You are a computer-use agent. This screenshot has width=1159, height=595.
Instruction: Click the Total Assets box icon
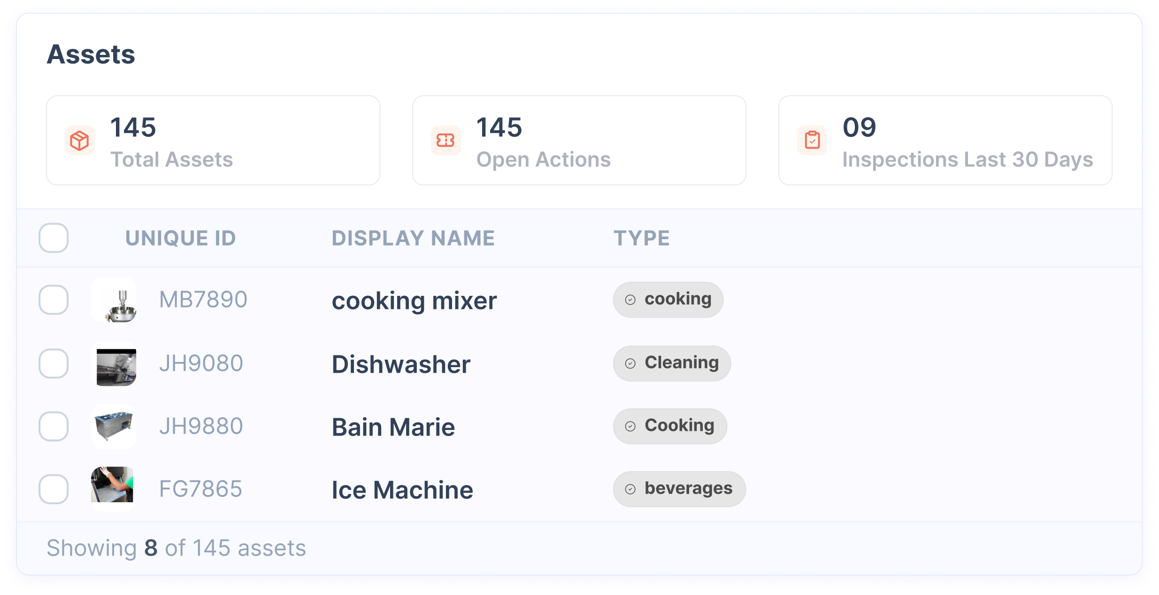(79, 140)
